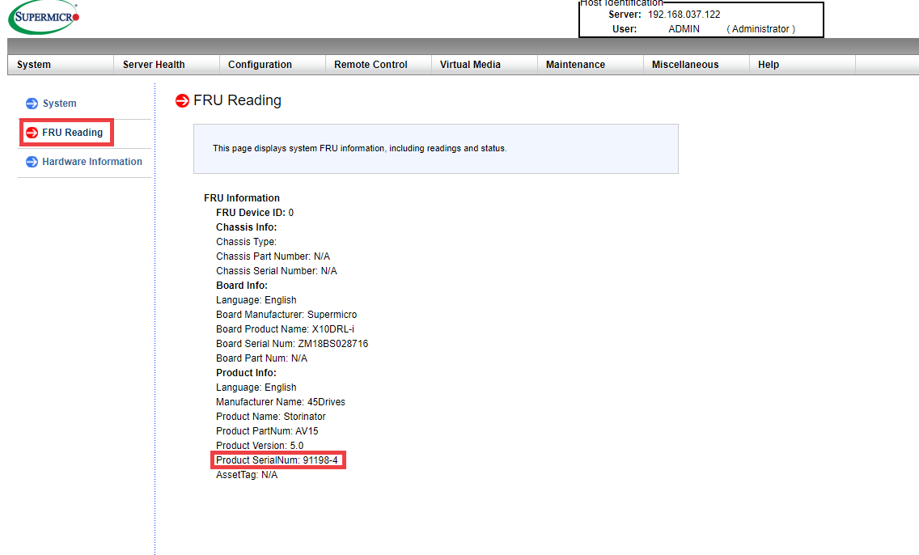Open the System menu
The height and width of the screenshot is (555, 919).
tap(34, 65)
